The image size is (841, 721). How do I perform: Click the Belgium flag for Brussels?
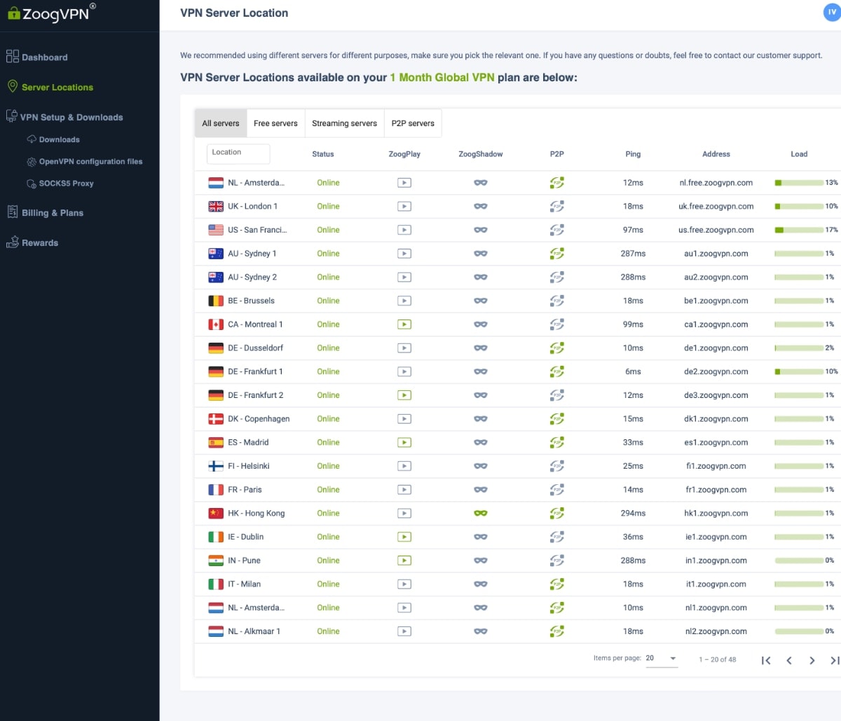point(216,301)
